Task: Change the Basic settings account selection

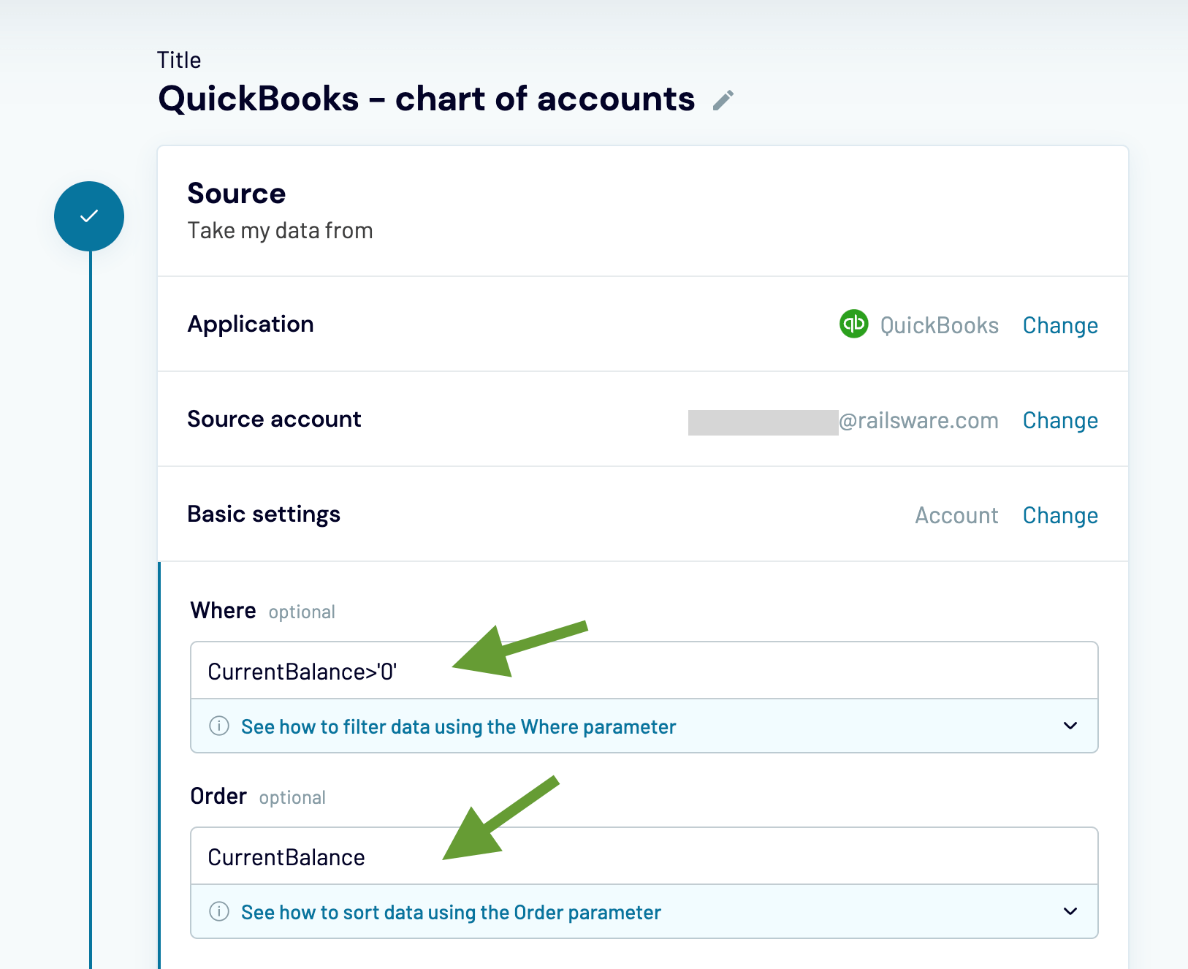Action: 1060,515
